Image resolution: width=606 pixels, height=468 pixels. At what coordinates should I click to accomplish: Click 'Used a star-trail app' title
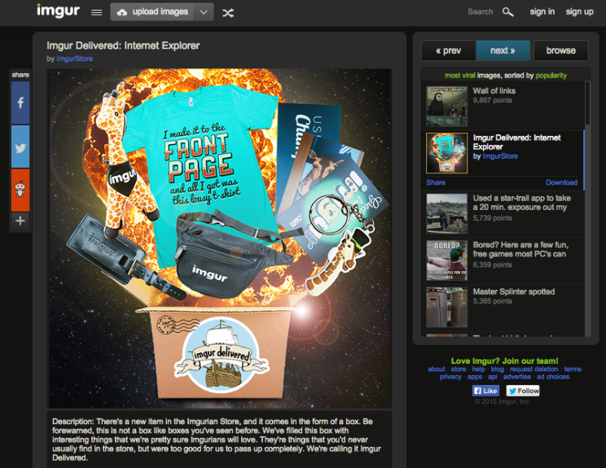[x=522, y=203]
